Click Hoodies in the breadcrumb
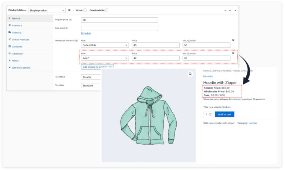 click(x=227, y=71)
